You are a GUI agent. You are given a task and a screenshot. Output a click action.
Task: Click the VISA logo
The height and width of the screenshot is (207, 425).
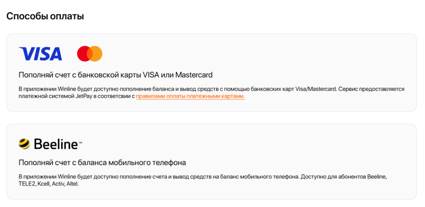[x=40, y=53]
